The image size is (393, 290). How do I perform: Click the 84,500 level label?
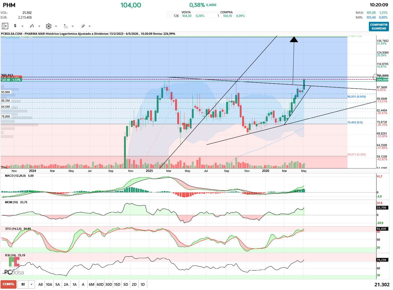(6, 107)
